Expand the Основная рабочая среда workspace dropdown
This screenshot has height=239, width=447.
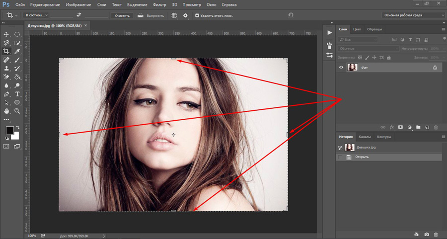(413, 15)
